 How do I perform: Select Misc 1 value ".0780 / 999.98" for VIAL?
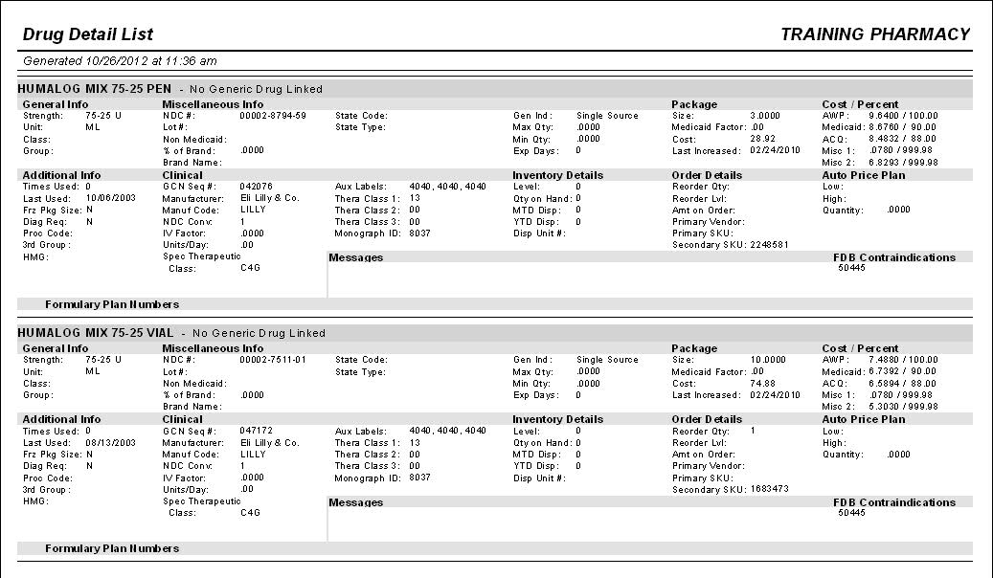point(901,395)
